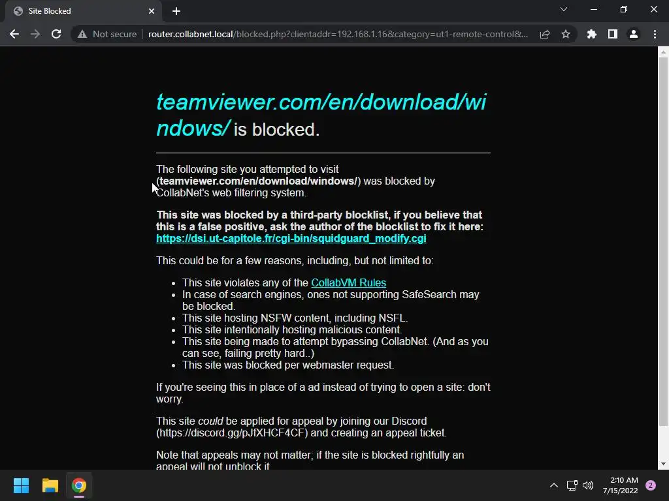The image size is (669, 501).
Task: Open squidguard_modify.cgi blocklist link
Action: tap(291, 239)
